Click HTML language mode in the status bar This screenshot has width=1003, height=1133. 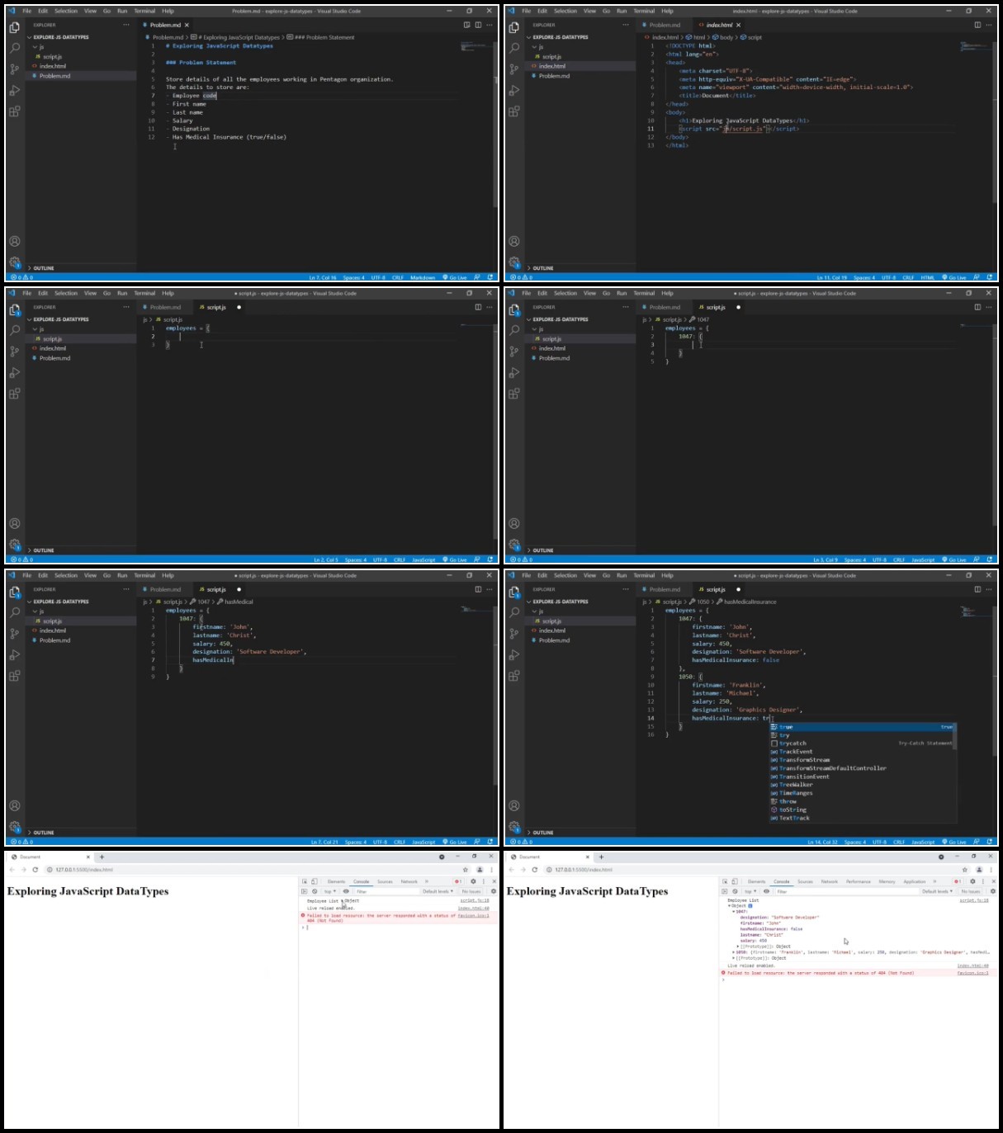point(927,277)
